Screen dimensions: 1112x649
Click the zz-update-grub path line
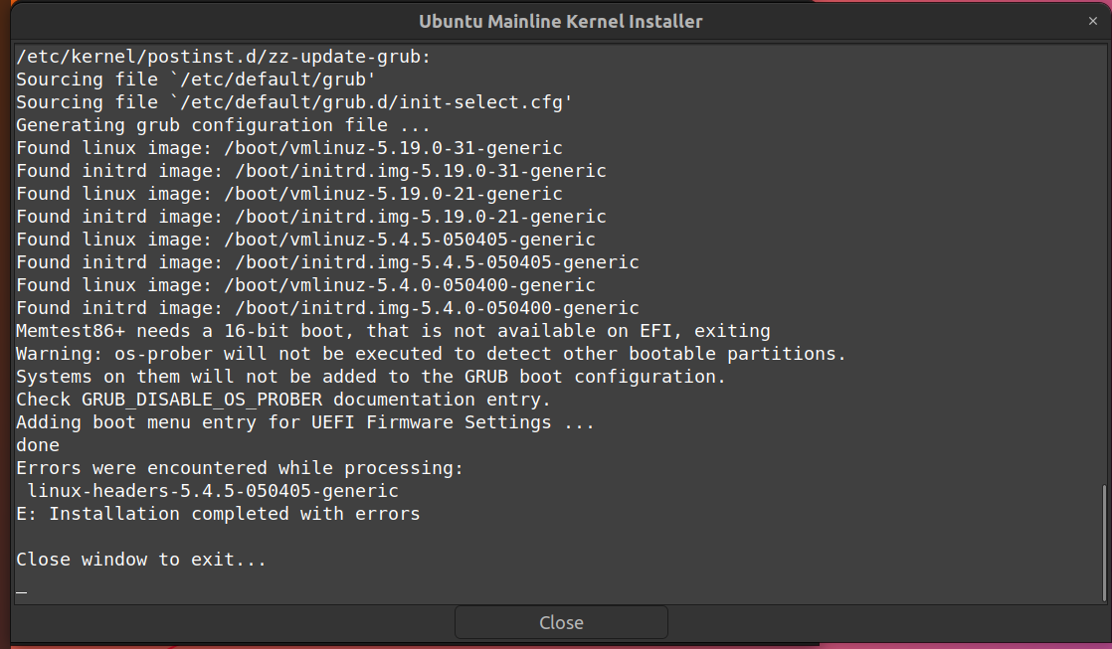(223, 57)
